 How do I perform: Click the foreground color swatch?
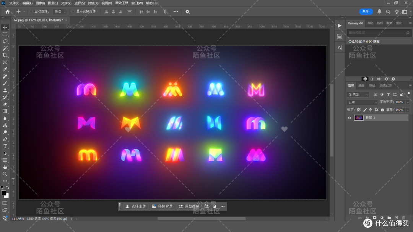coord(4,193)
